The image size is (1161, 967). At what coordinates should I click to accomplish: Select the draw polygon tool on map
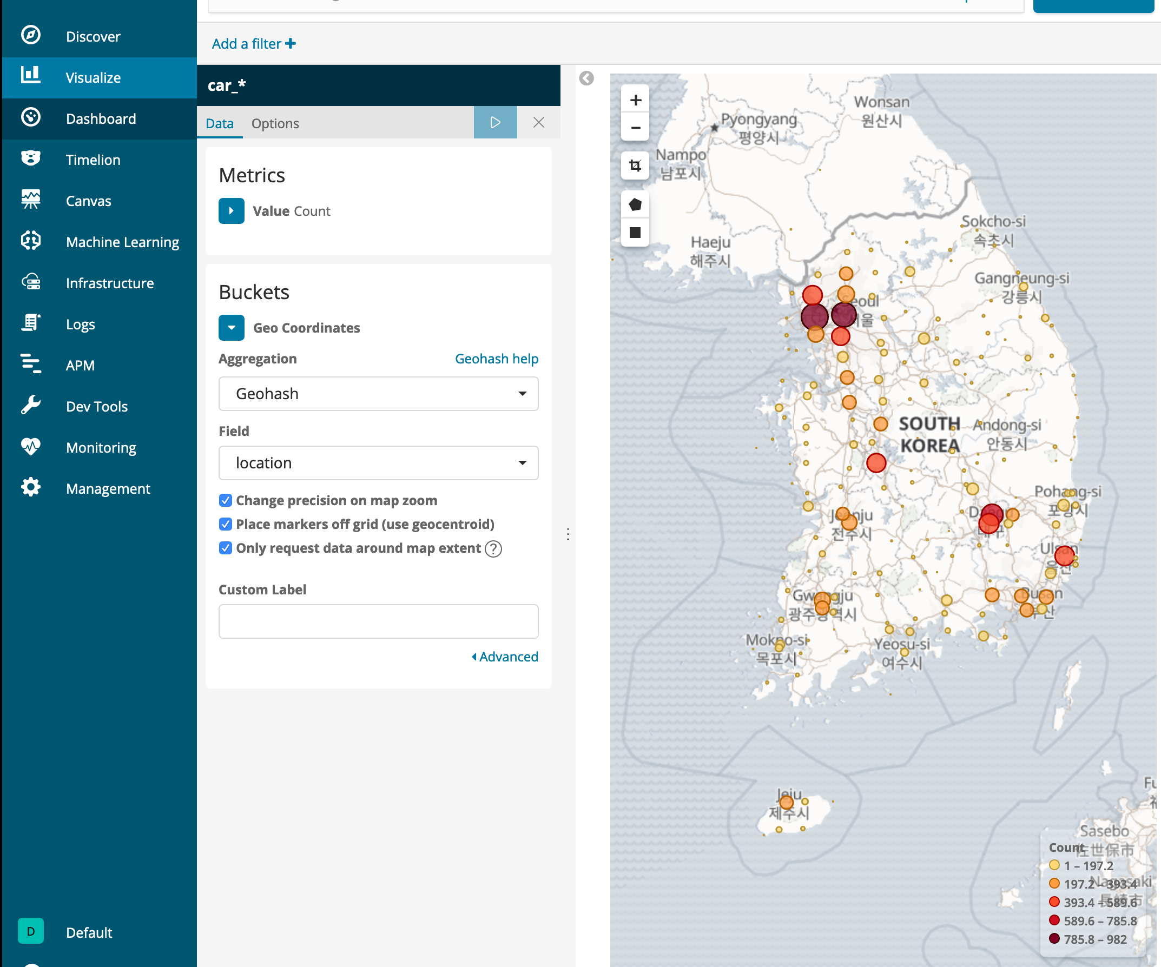tap(635, 204)
